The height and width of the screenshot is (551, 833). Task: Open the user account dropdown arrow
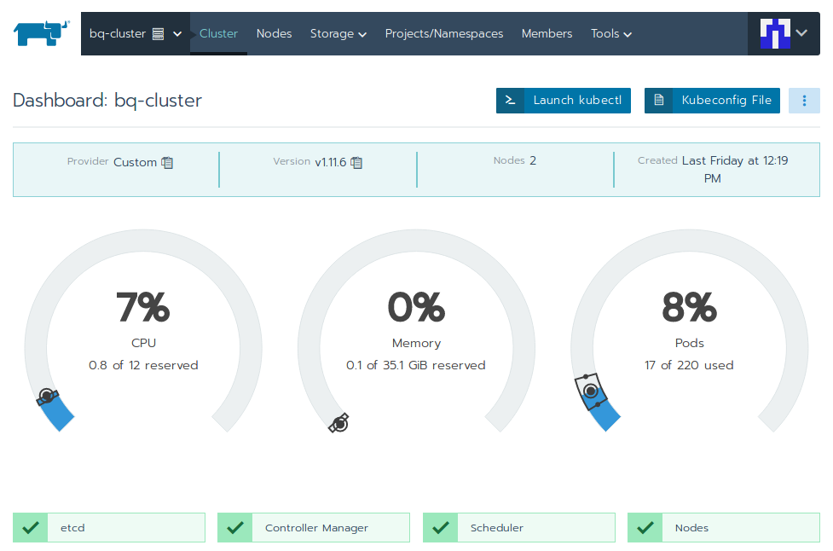(x=801, y=33)
